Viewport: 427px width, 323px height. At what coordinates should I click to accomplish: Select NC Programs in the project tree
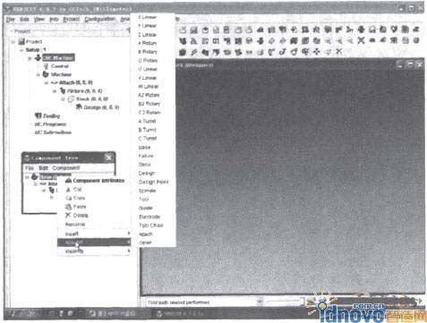(50, 124)
